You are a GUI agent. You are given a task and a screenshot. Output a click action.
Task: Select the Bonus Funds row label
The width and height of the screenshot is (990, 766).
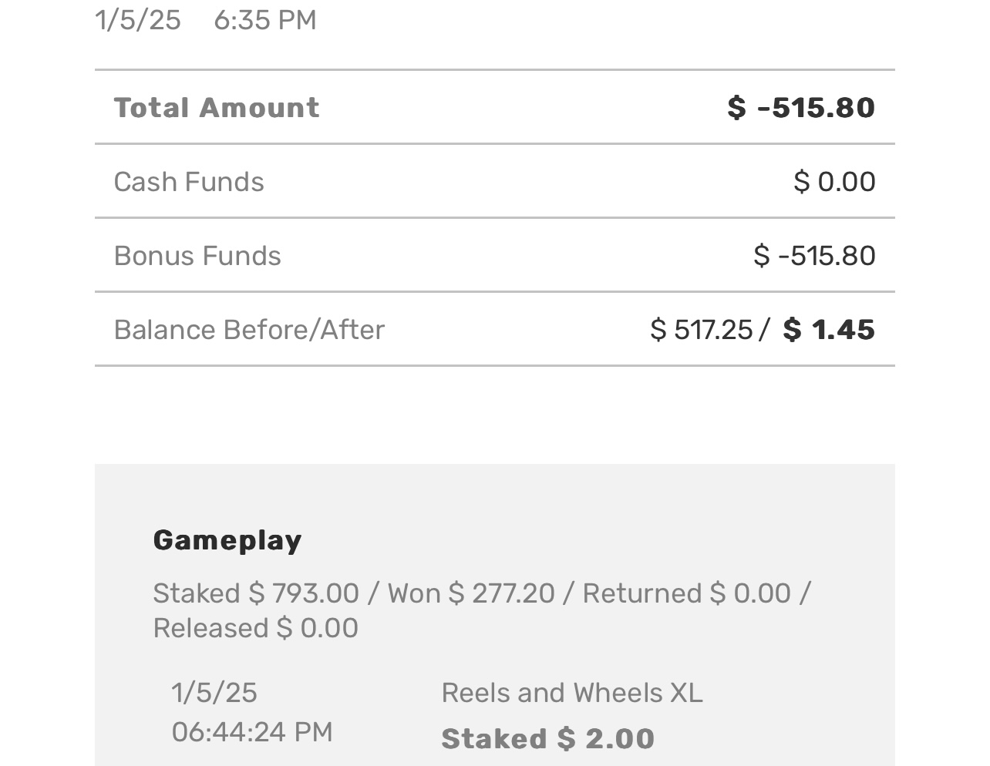tap(197, 256)
